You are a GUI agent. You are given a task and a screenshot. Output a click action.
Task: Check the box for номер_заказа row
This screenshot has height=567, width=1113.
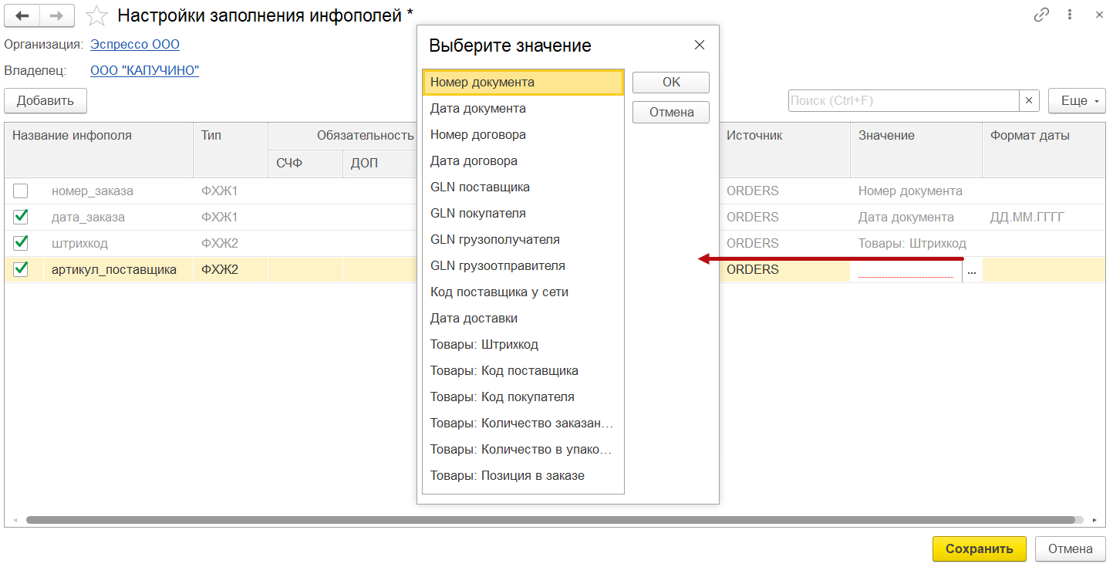coord(21,191)
